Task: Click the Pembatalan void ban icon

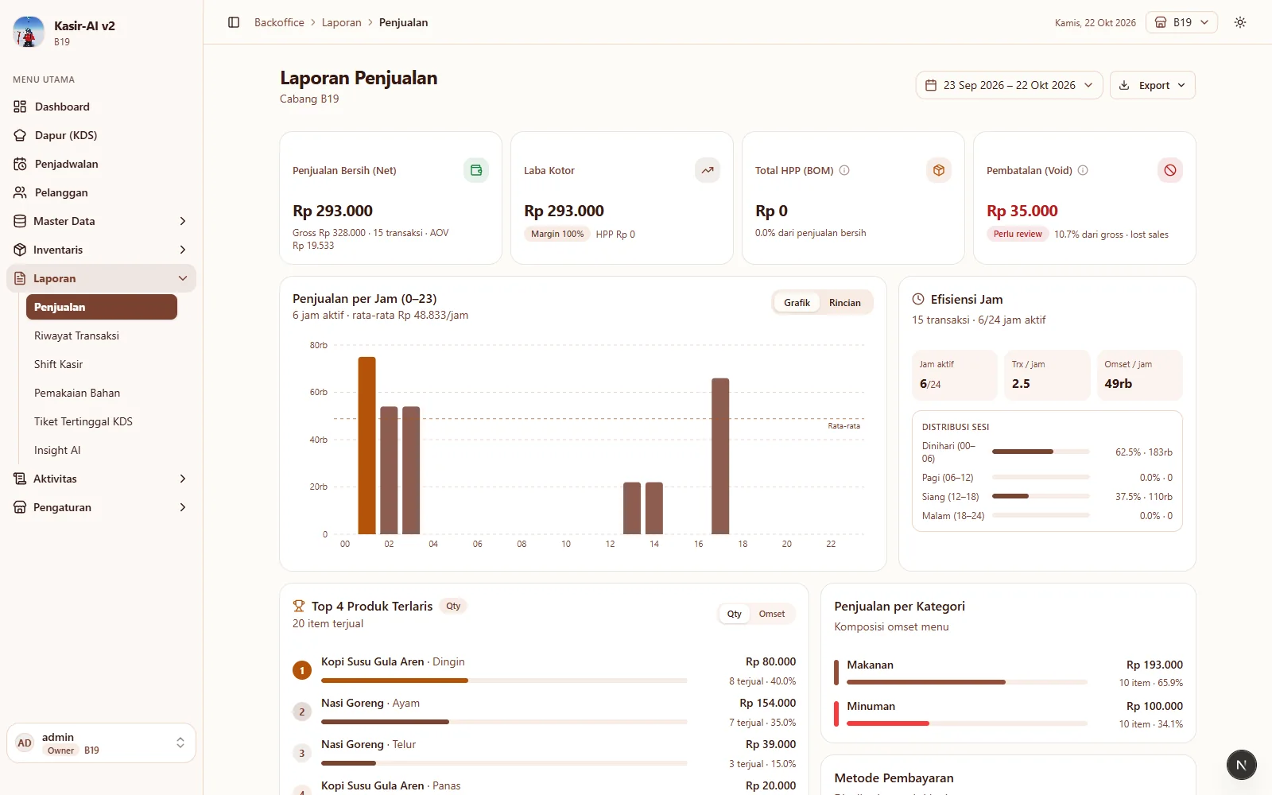Action: point(1170,170)
